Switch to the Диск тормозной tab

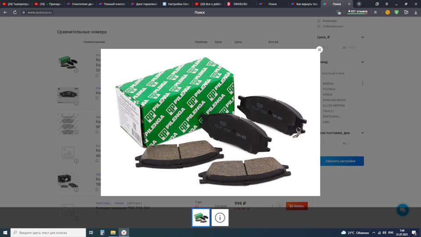click(145, 4)
